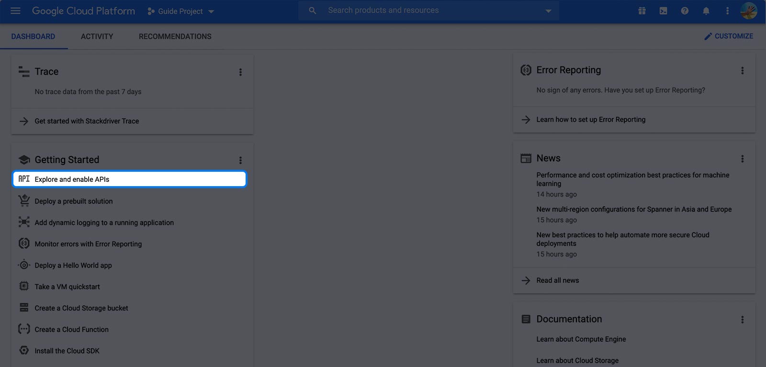This screenshot has width=766, height=367.
Task: Click the Monitor errors icon in Getting Started
Action: pos(24,244)
